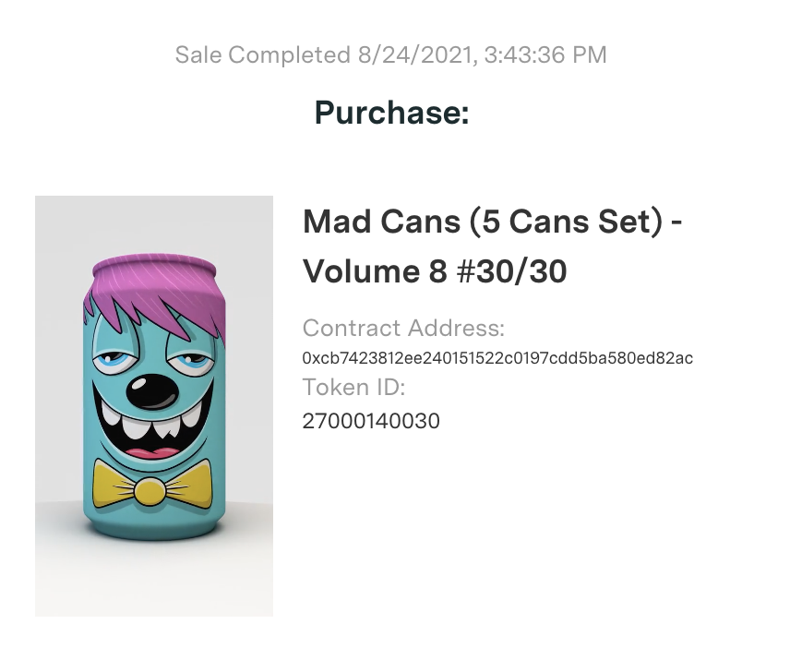Click the Token ID label

click(353, 388)
